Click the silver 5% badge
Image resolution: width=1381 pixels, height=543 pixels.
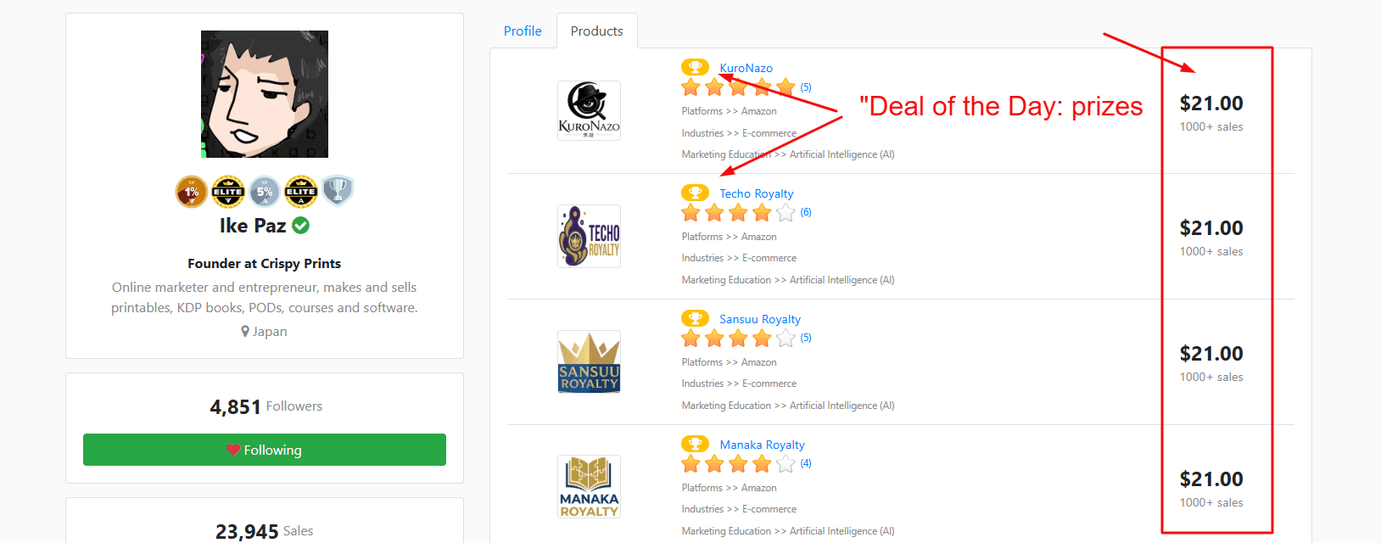tap(265, 192)
